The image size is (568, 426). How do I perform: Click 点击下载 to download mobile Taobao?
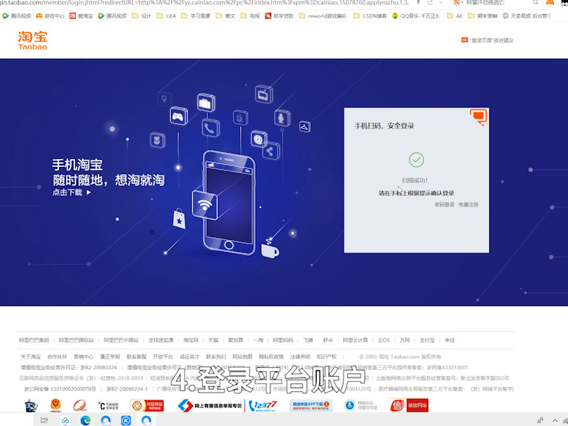(x=72, y=192)
